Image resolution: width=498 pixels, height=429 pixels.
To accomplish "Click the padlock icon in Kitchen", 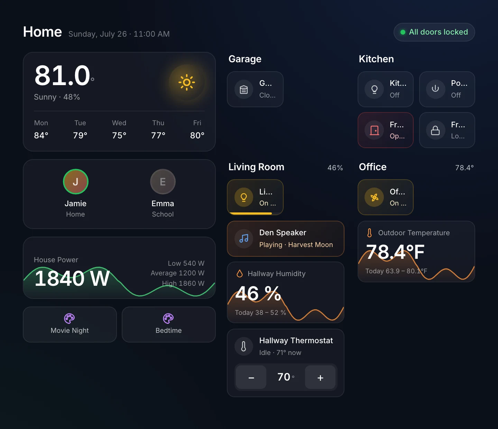I will pyautogui.click(x=435, y=130).
